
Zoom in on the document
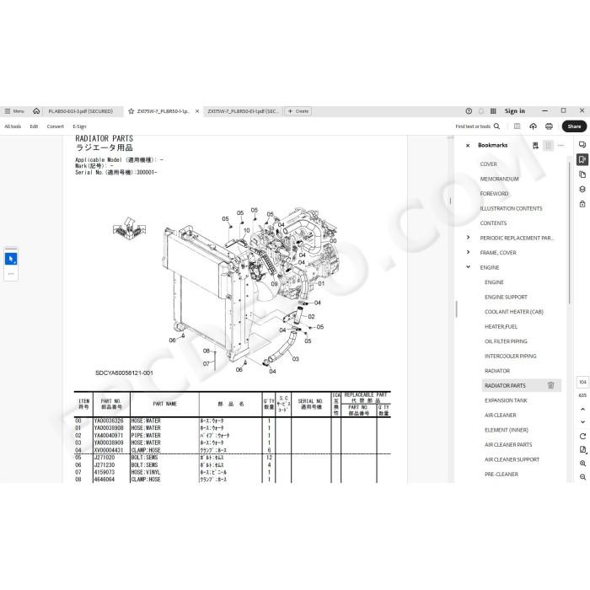pyautogui.click(x=582, y=464)
